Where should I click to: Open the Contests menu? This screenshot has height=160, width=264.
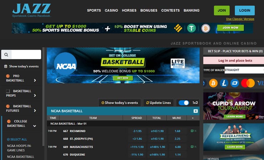(171, 10)
